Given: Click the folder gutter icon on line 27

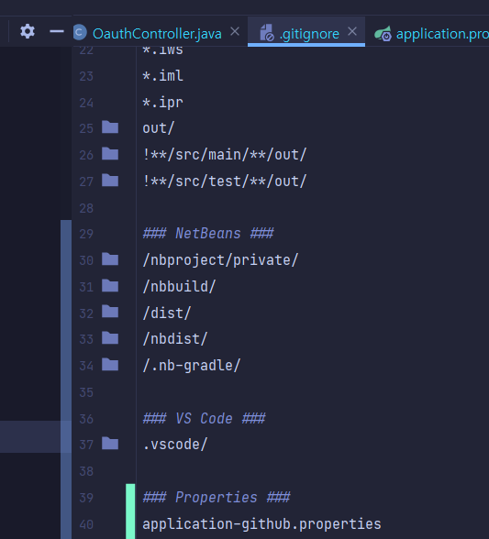Looking at the screenshot, I should coord(110,180).
